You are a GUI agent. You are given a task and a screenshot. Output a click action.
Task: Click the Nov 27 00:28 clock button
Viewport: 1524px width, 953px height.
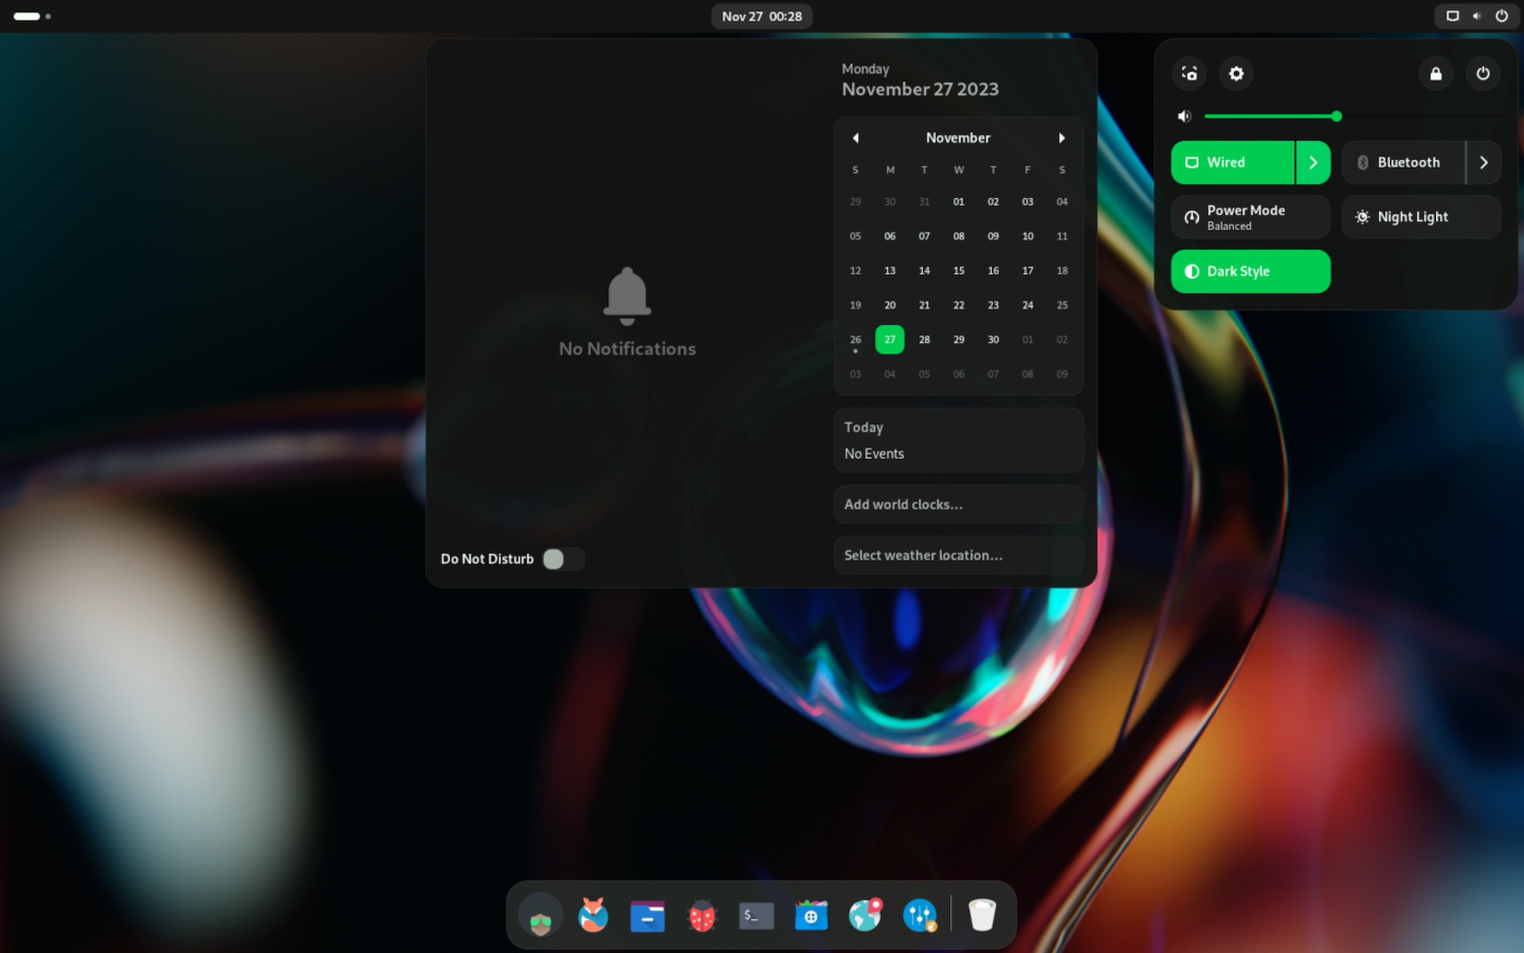pyautogui.click(x=761, y=16)
